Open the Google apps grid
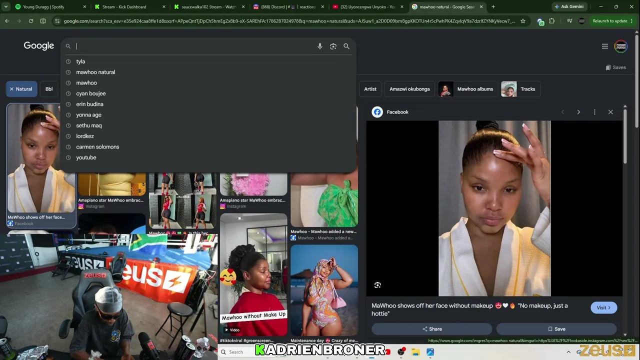640x360 pixels. pyautogui.click(x=605, y=46)
